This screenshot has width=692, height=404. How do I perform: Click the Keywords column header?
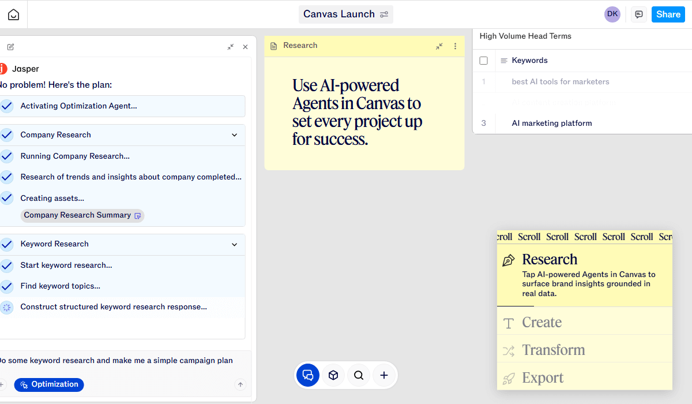pyautogui.click(x=530, y=61)
